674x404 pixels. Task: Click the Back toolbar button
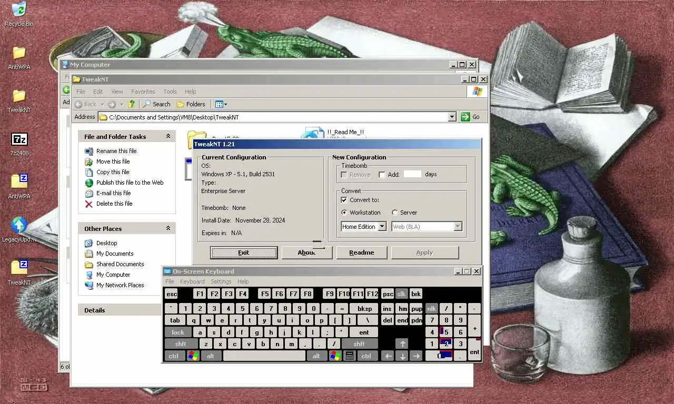tap(86, 104)
